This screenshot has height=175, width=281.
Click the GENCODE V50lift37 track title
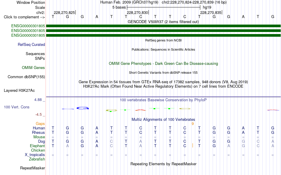[x=163, y=22]
